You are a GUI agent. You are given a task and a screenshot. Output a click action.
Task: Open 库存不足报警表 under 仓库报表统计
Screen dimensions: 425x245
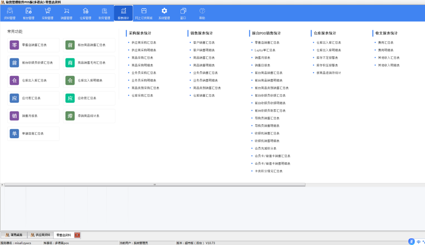click(327, 58)
